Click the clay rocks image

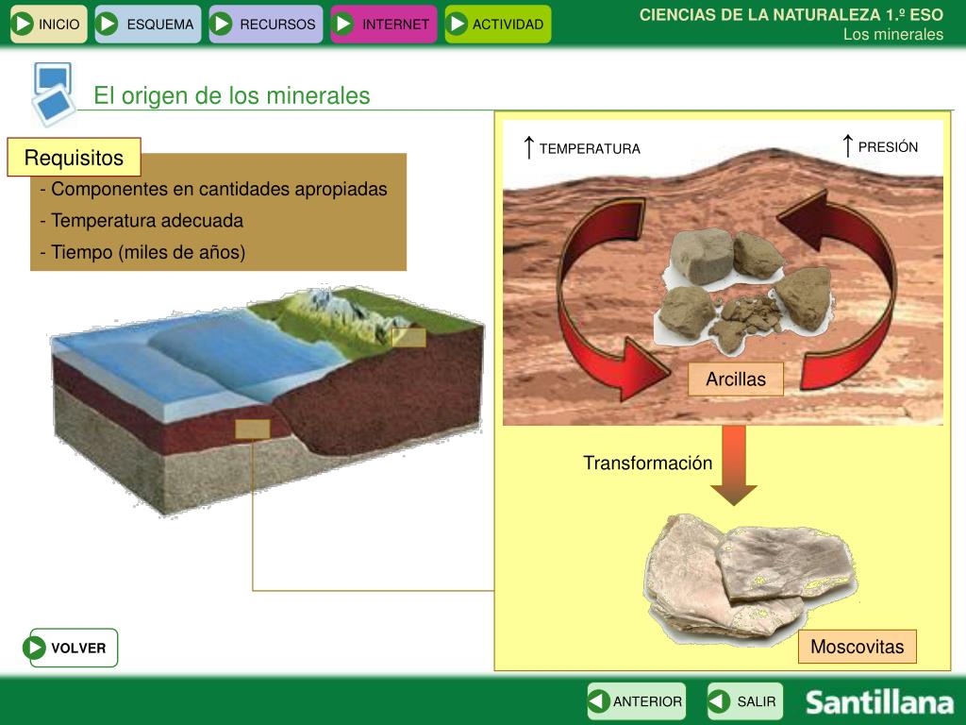[745, 292]
